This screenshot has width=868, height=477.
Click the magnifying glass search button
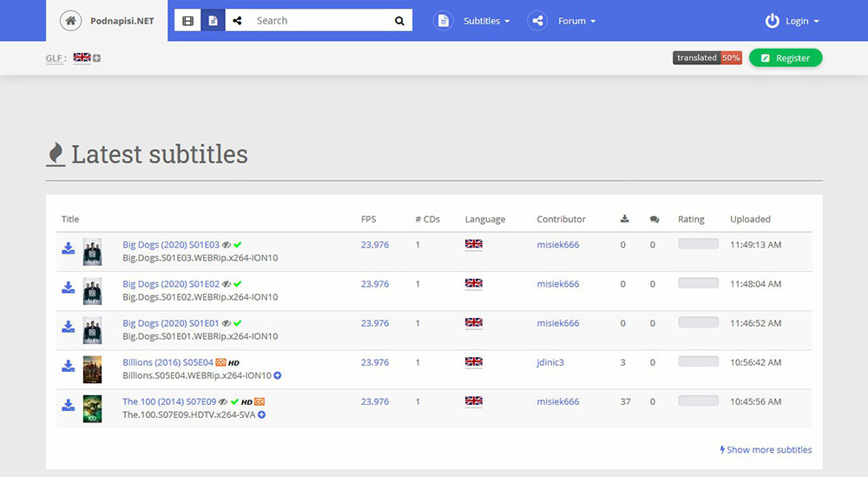399,21
